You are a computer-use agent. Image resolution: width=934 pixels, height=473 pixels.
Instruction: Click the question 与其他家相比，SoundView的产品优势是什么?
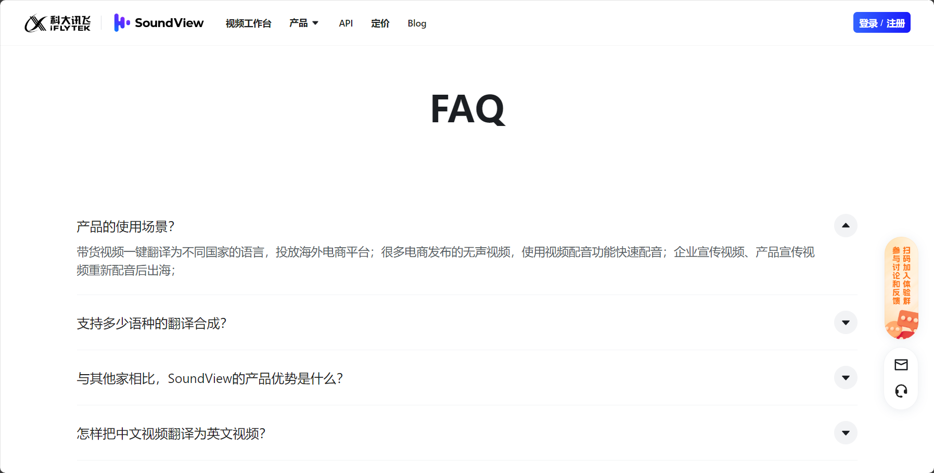[210, 379]
